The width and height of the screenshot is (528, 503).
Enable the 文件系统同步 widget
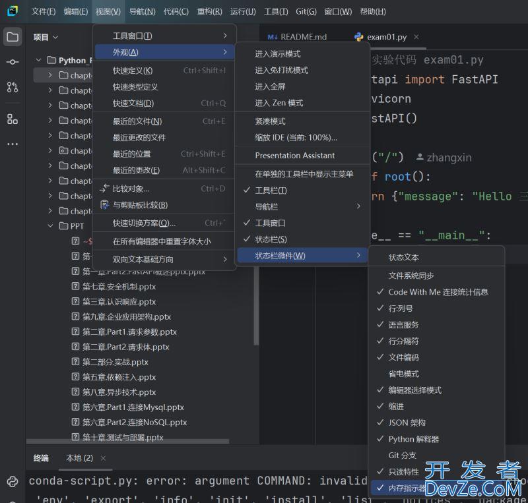point(436,276)
